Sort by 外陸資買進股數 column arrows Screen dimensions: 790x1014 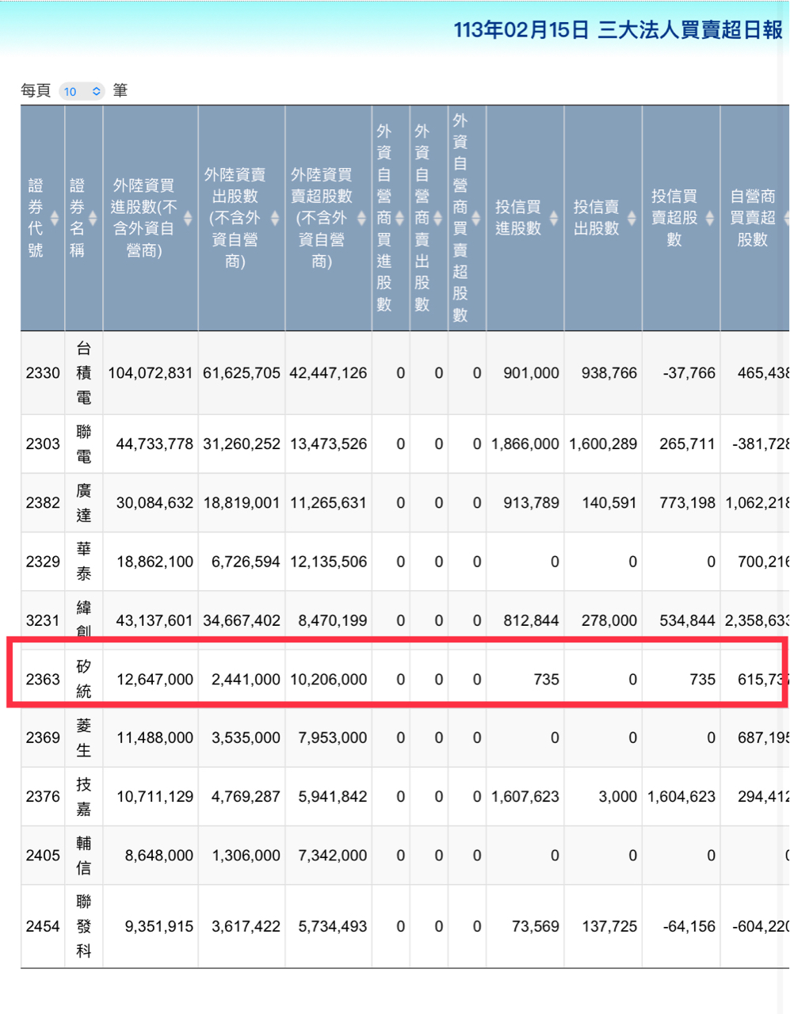[x=188, y=218]
